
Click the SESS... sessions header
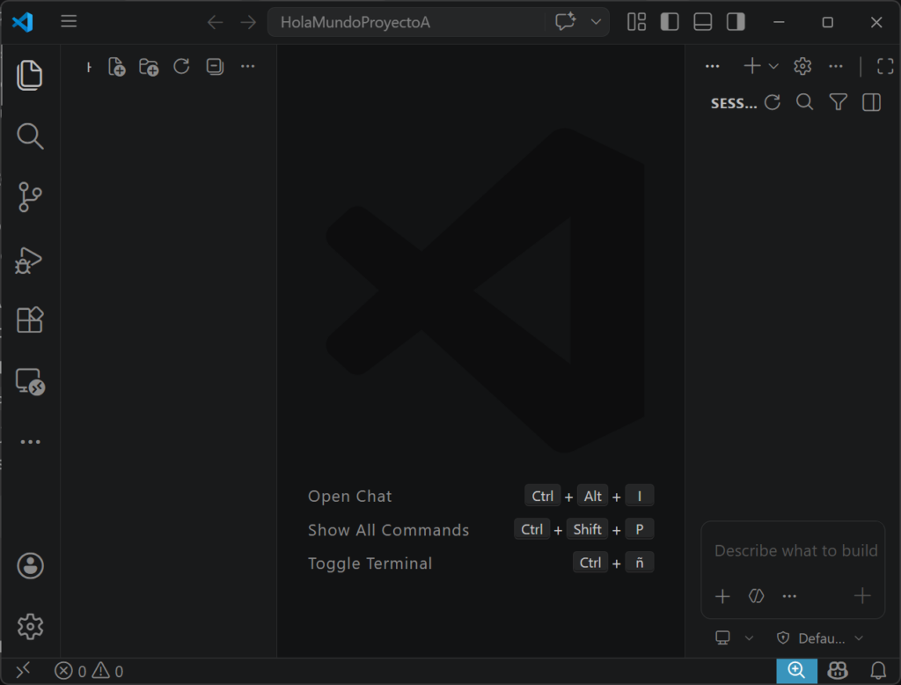734,104
